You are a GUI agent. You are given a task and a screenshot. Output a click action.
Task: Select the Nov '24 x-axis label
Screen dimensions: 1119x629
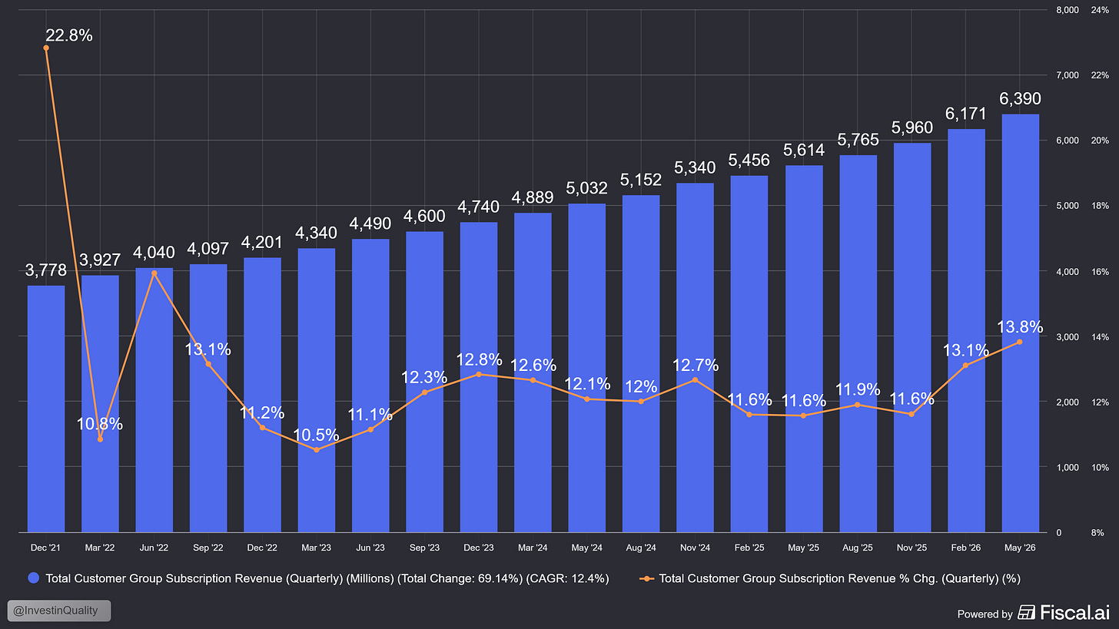695,548
